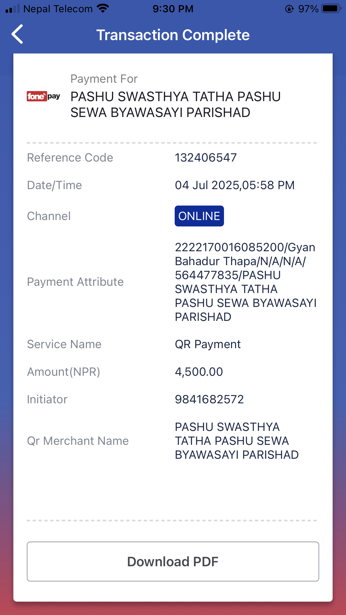Tap the 97% battery percentage

click(308, 9)
